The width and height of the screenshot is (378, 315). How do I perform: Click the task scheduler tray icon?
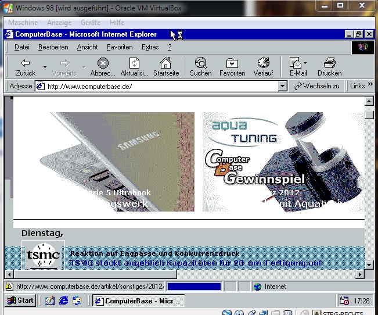(x=344, y=300)
